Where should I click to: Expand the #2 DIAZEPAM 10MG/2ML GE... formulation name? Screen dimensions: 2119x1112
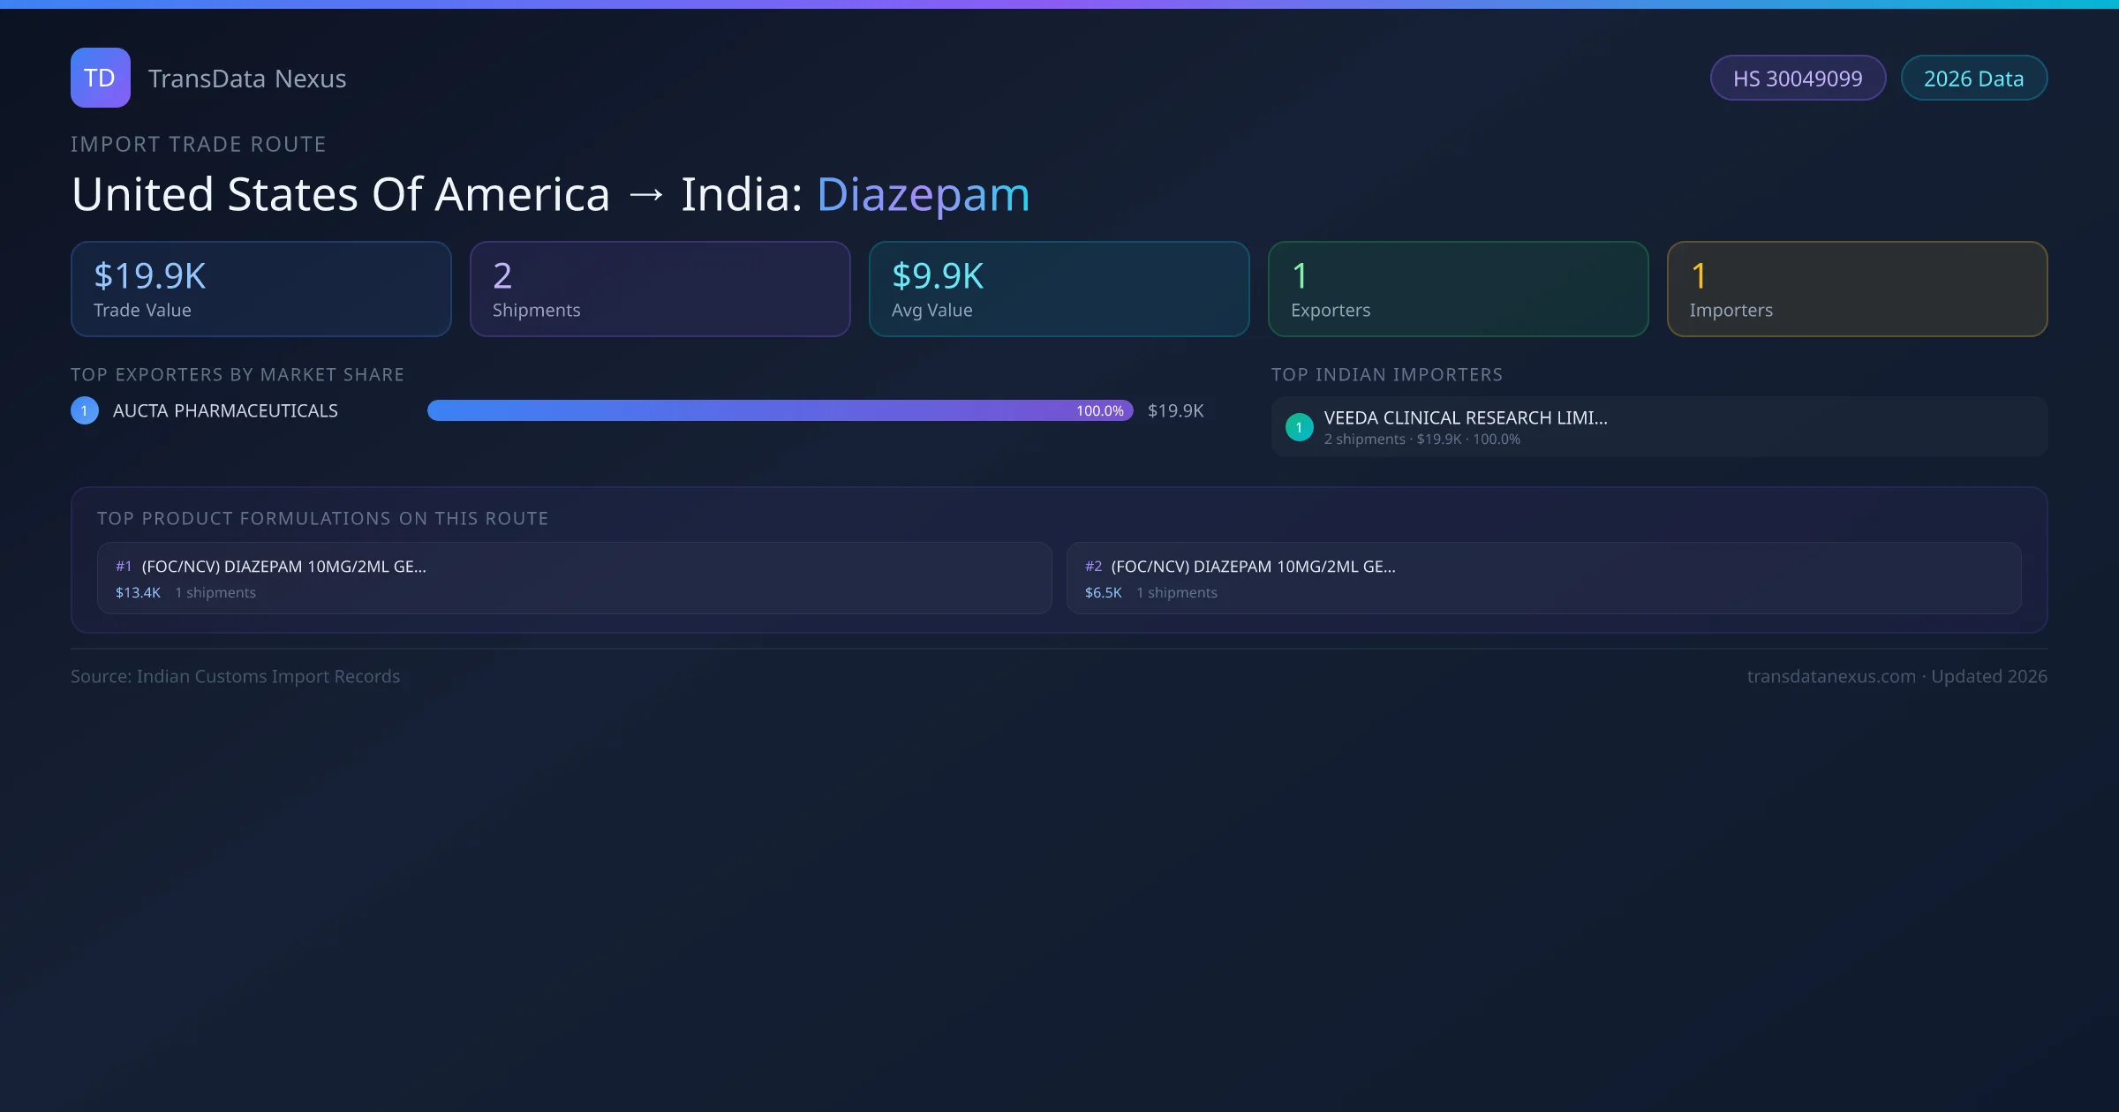(x=1254, y=567)
